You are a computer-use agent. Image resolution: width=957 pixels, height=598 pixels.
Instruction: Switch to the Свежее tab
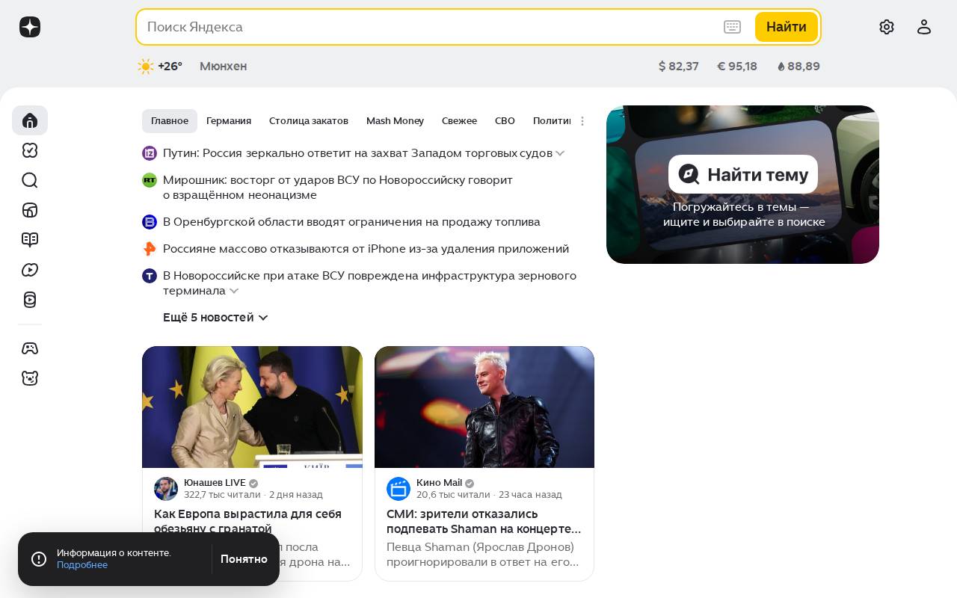(459, 121)
